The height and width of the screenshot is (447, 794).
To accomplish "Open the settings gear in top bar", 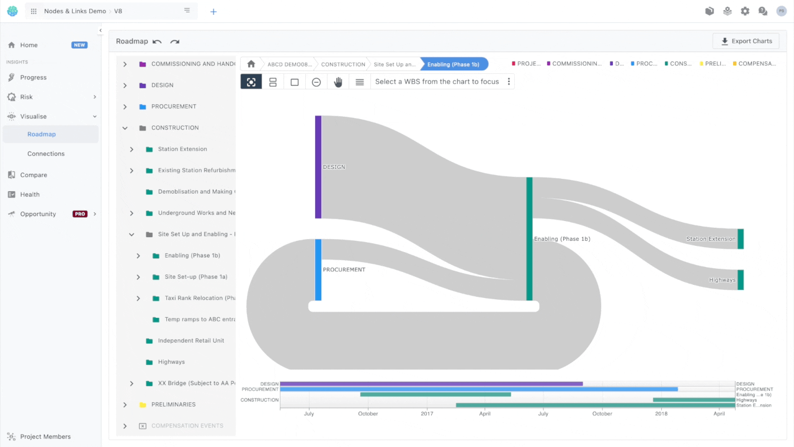I will 745,11.
